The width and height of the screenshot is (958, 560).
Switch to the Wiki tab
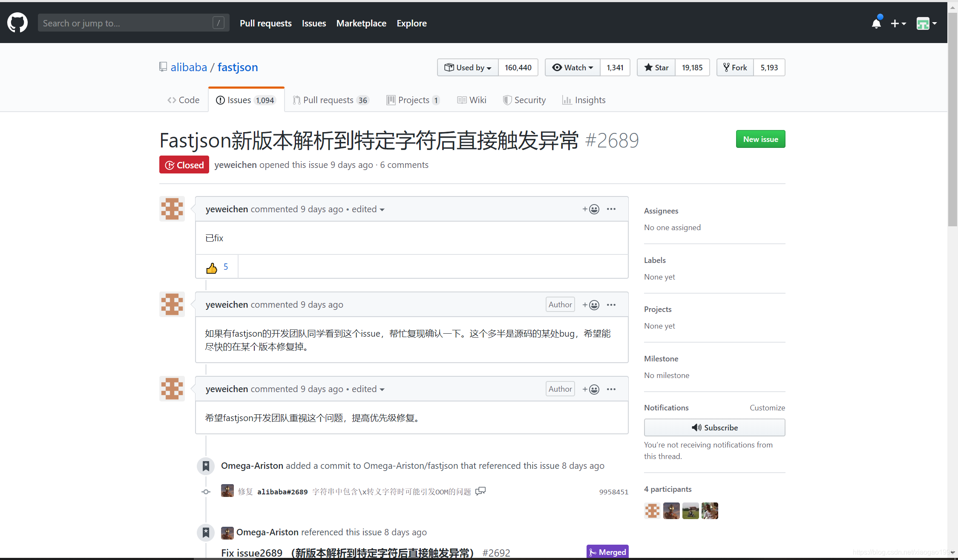472,100
